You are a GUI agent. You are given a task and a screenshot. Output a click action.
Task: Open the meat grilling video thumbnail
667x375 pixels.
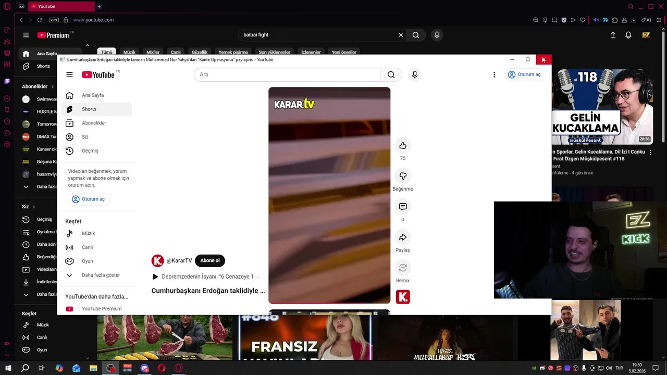tap(165, 337)
